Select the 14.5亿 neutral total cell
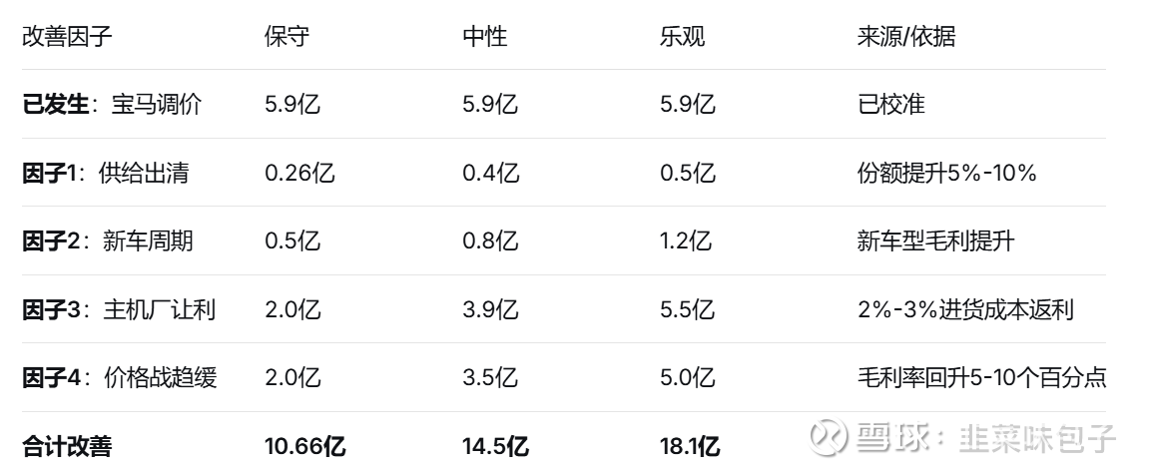The image size is (1150, 473). point(495,445)
